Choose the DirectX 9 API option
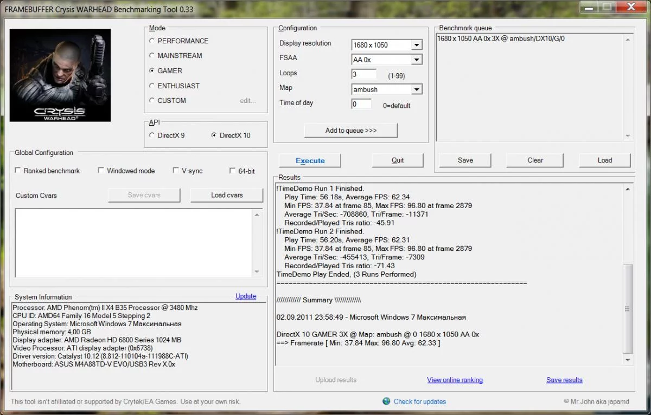Viewport: 651px width, 415px height. coord(152,135)
